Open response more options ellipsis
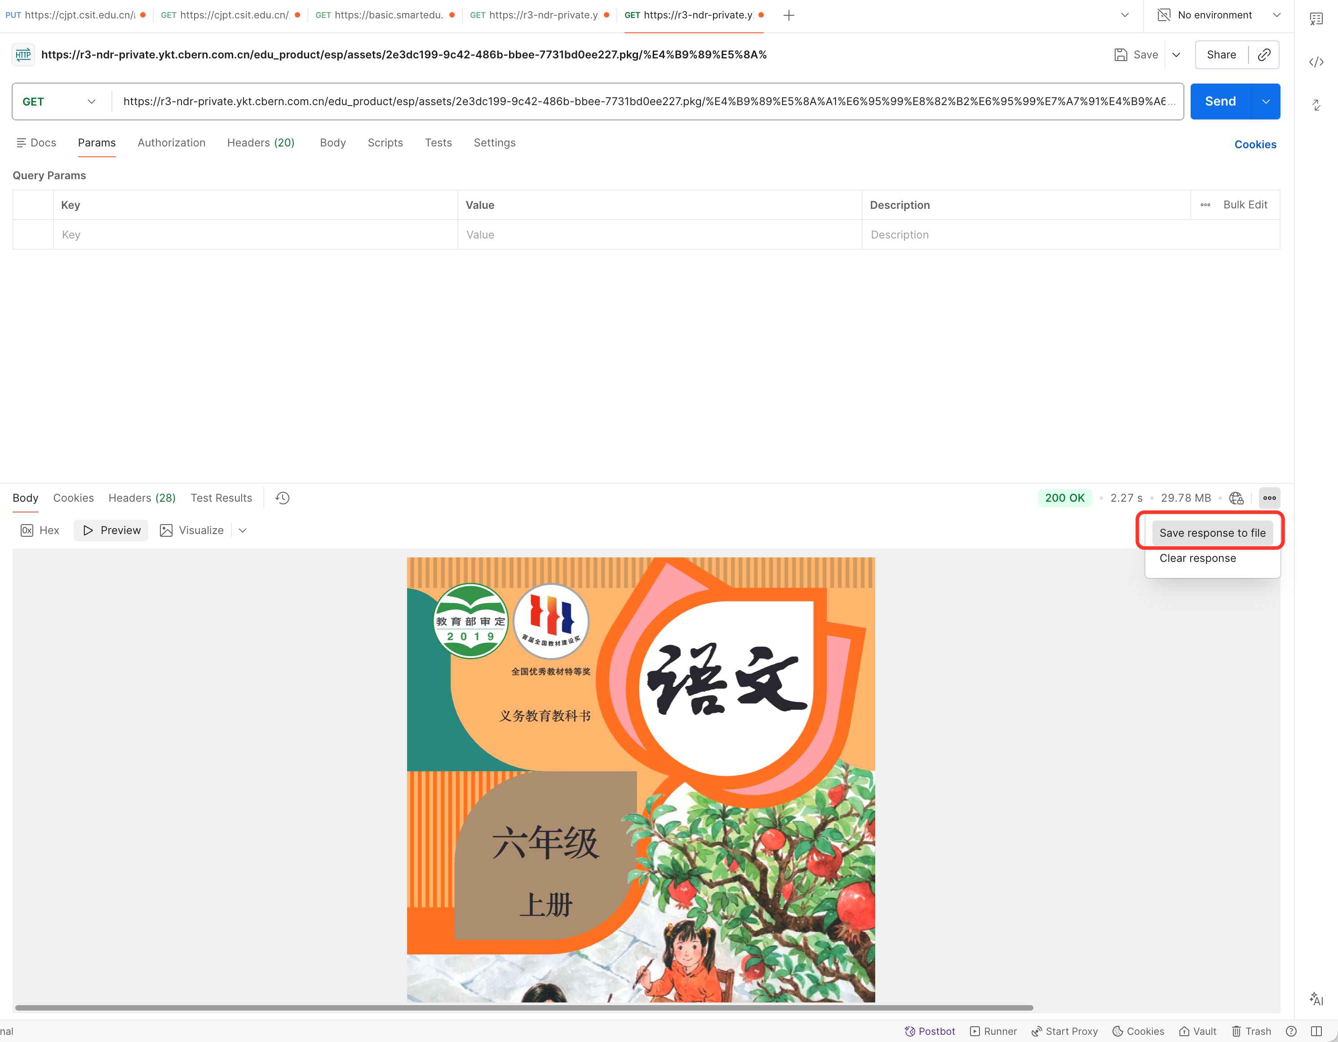The width and height of the screenshot is (1338, 1042). pyautogui.click(x=1269, y=498)
